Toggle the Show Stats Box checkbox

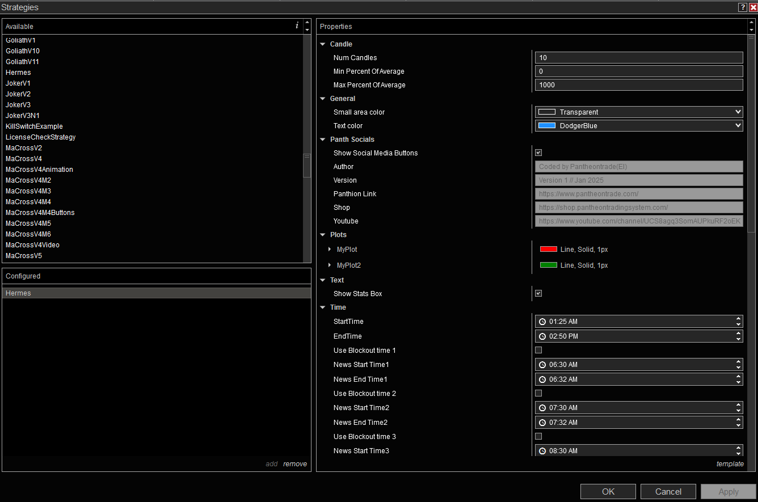pos(538,293)
